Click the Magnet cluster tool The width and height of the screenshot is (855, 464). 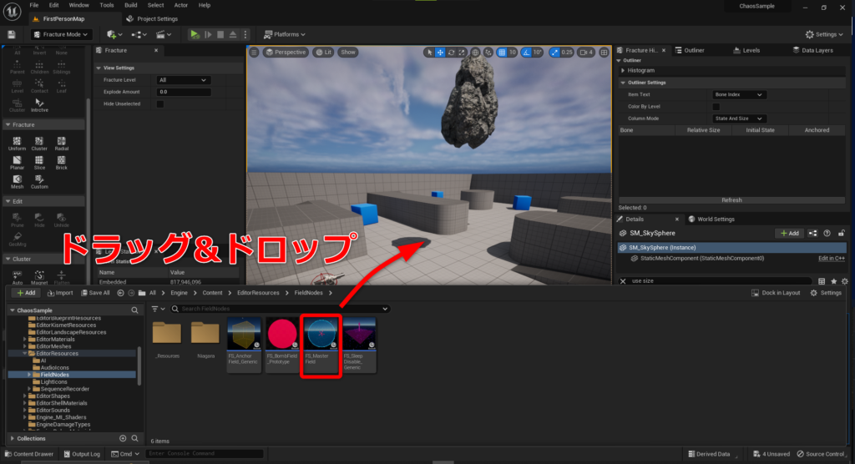point(39,278)
